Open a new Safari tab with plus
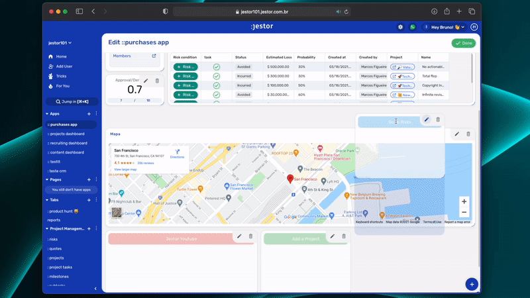Image resolution: width=530 pixels, height=298 pixels. point(459,11)
